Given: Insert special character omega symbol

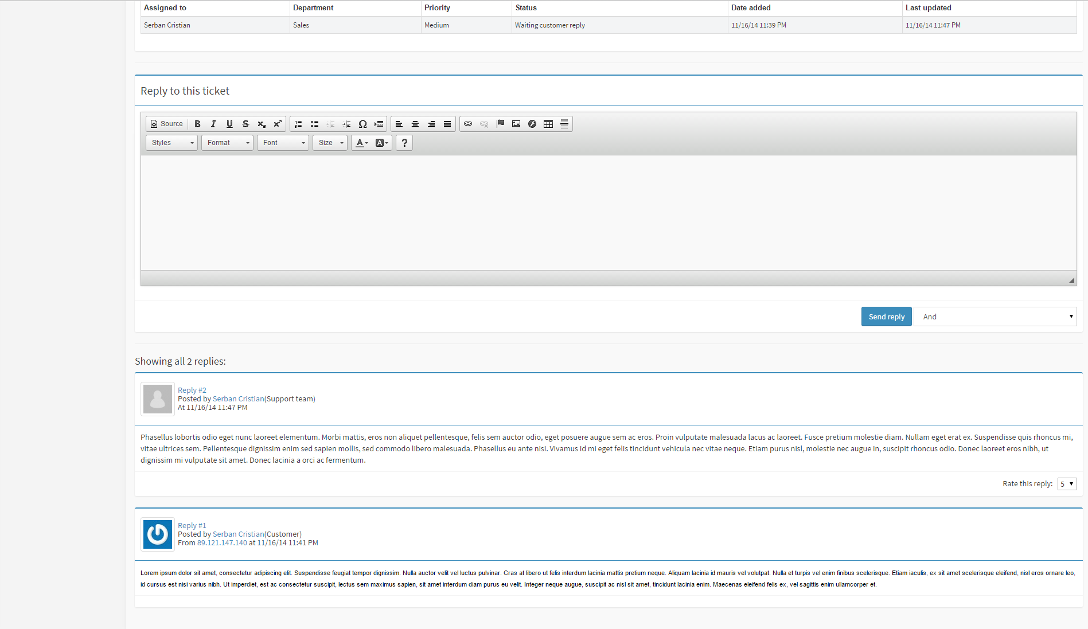Looking at the screenshot, I should point(362,124).
